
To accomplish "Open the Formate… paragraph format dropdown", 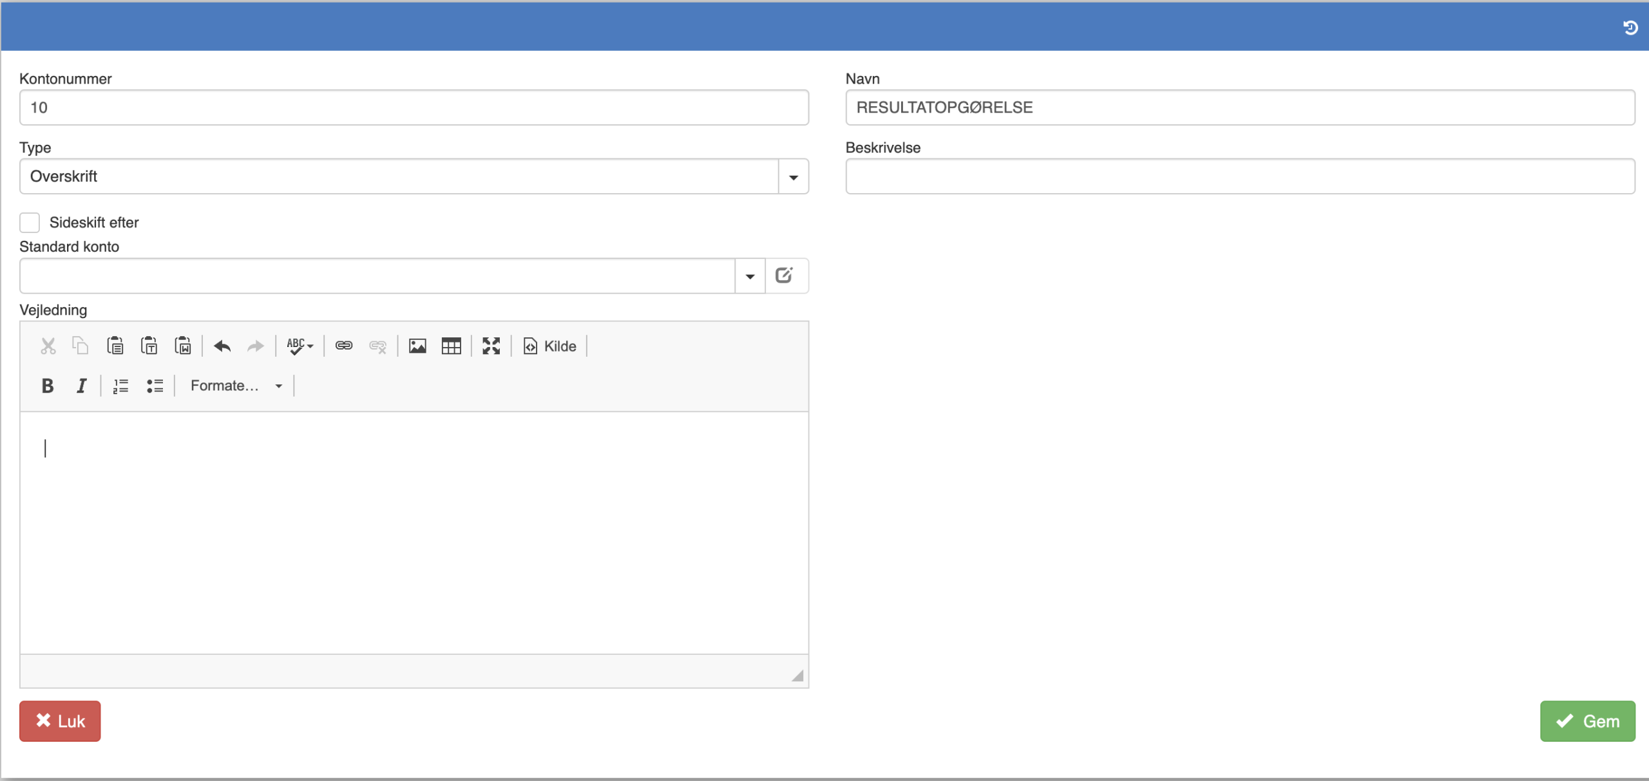I will (x=235, y=386).
